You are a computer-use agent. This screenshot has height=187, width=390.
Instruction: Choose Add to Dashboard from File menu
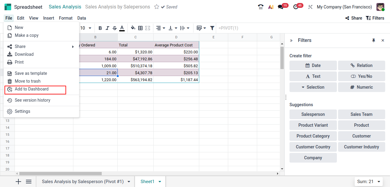click(x=32, y=89)
